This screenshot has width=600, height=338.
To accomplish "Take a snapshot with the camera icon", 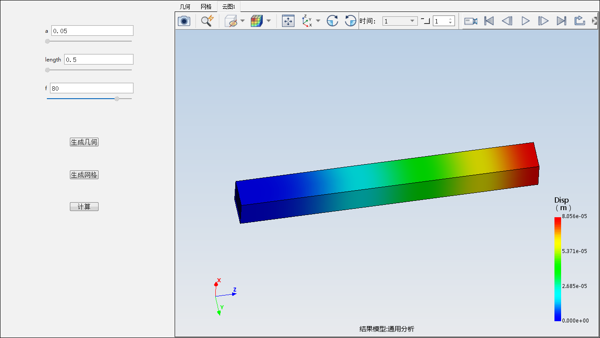I will click(184, 21).
